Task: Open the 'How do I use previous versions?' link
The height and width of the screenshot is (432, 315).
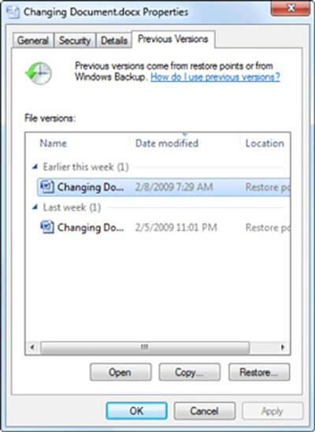Action: coord(215,77)
